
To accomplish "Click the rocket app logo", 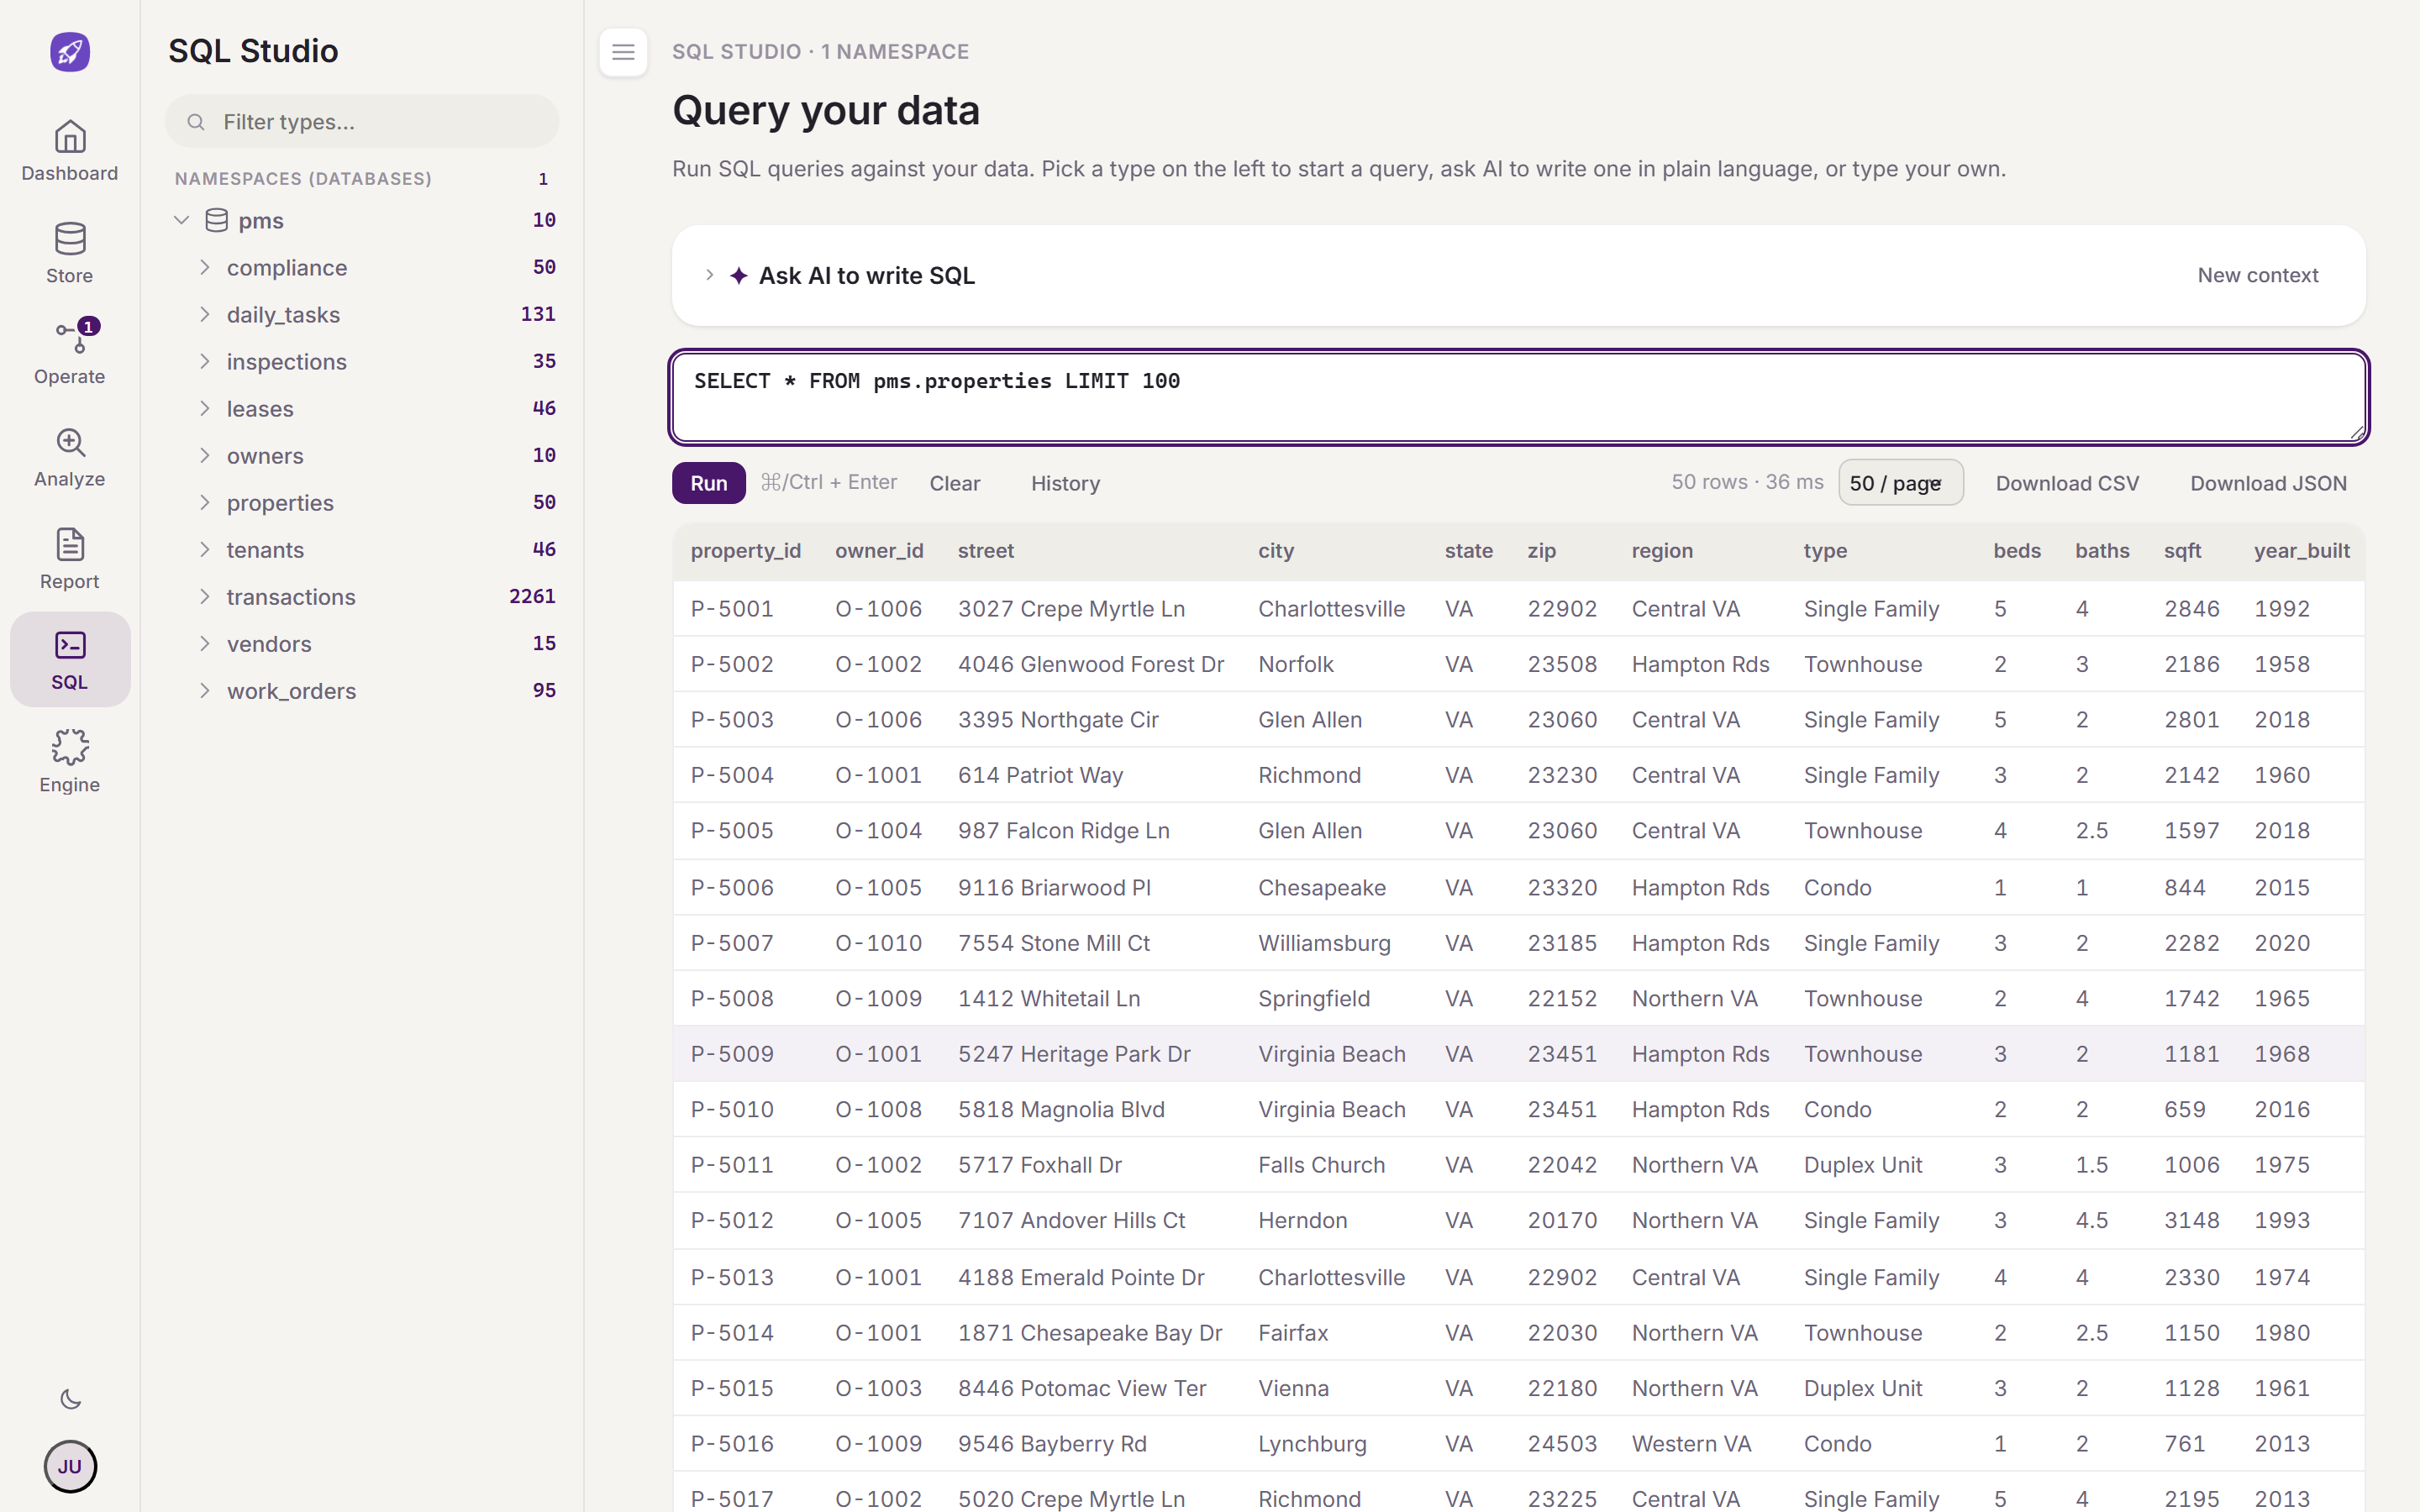I will [70, 51].
